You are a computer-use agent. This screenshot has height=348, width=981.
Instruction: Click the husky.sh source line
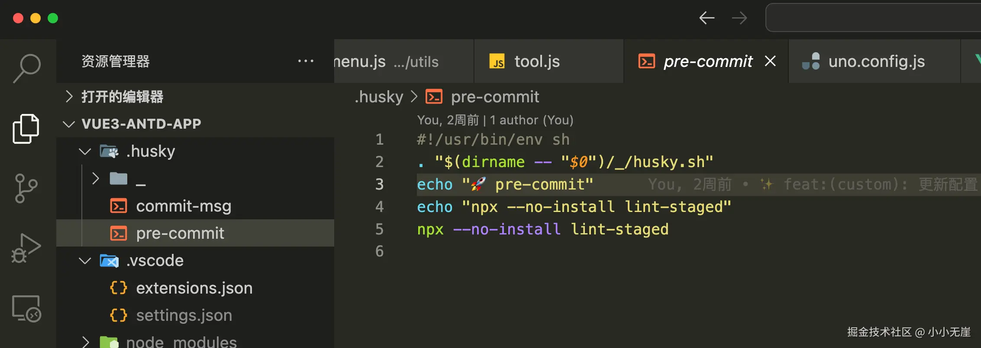[565, 162]
